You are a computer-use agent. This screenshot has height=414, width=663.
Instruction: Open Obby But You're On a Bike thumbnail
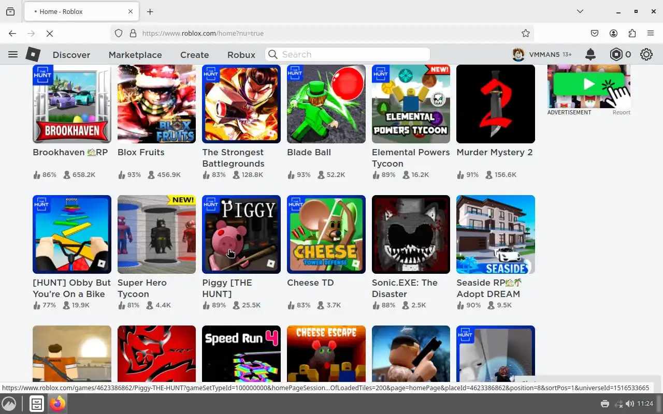click(72, 234)
